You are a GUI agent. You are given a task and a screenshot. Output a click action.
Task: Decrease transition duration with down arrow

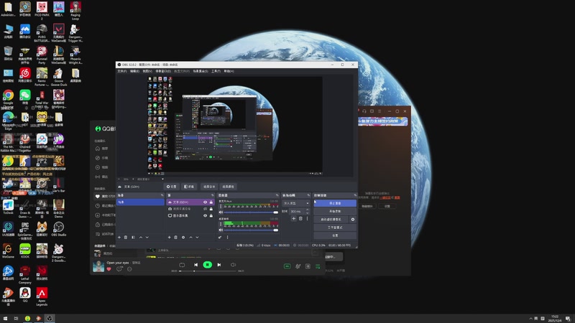tap(308, 213)
